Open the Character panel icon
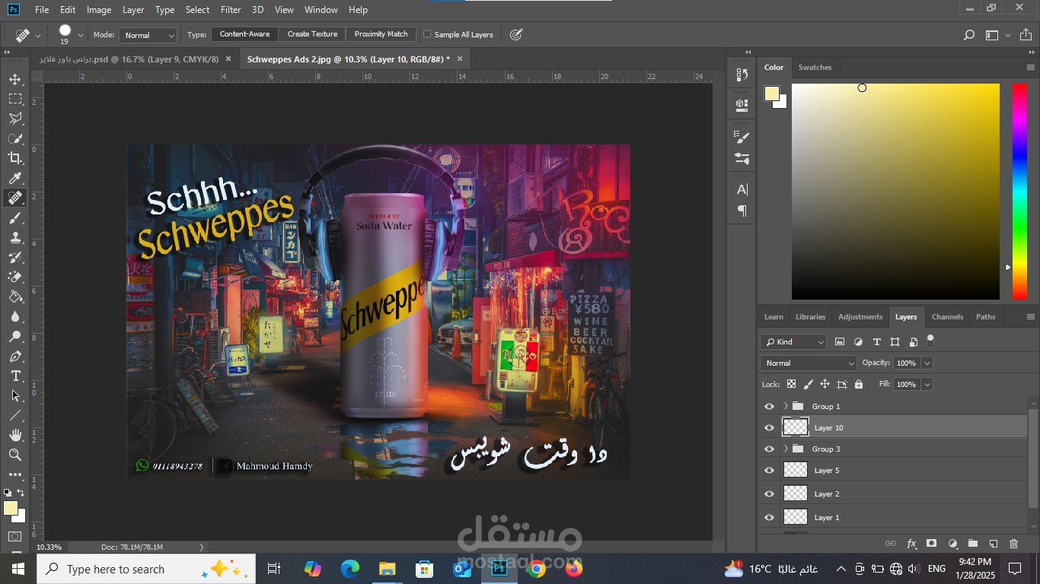Image resolution: width=1040 pixels, height=584 pixels. point(742,189)
